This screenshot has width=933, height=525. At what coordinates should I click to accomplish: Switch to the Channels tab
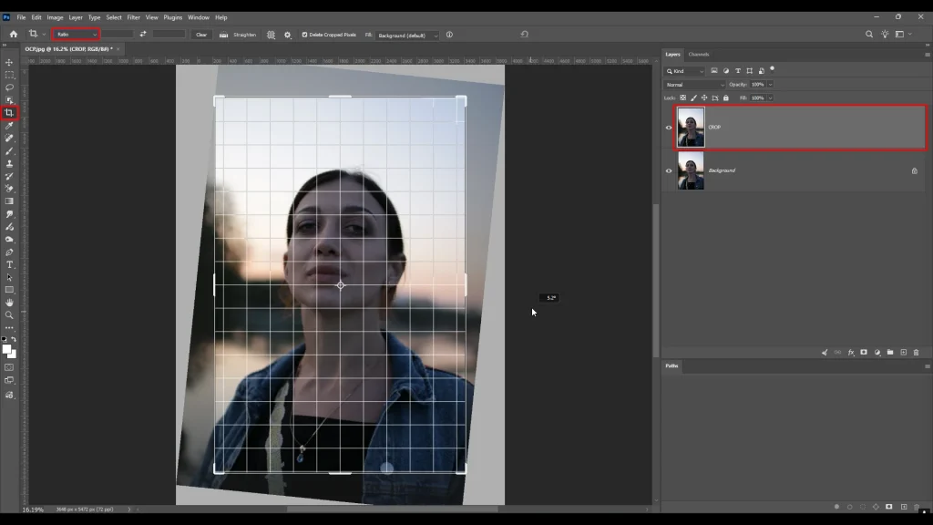pos(699,54)
